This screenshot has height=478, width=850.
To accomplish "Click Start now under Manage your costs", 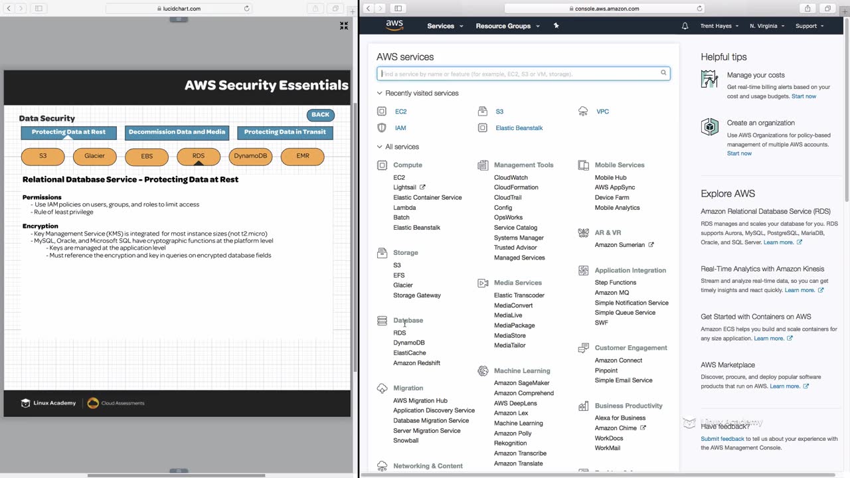I will click(x=804, y=96).
